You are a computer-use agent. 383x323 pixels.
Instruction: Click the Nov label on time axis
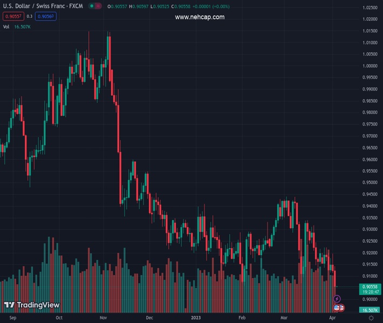point(104,318)
